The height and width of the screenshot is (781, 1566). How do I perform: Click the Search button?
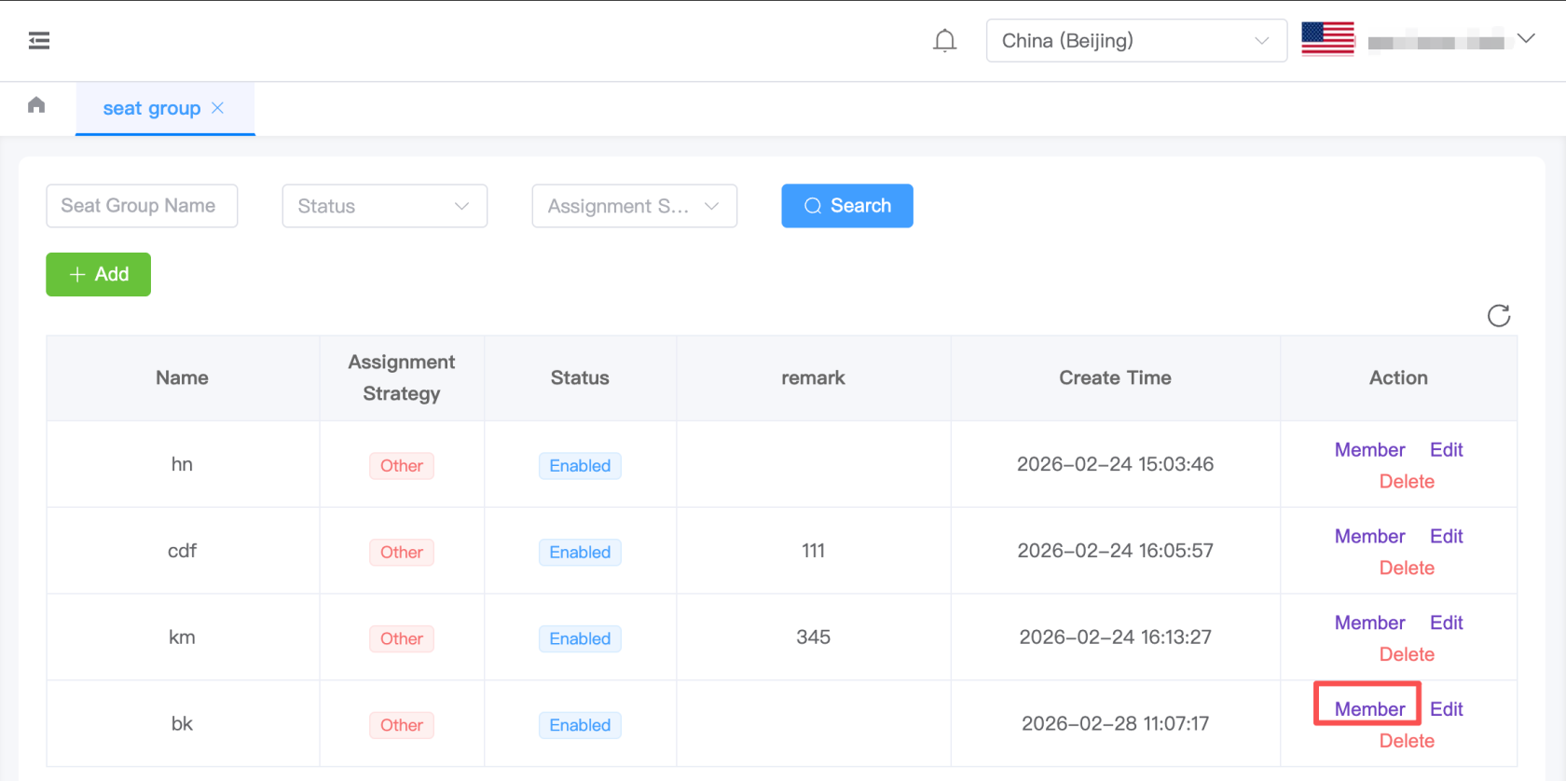847,206
